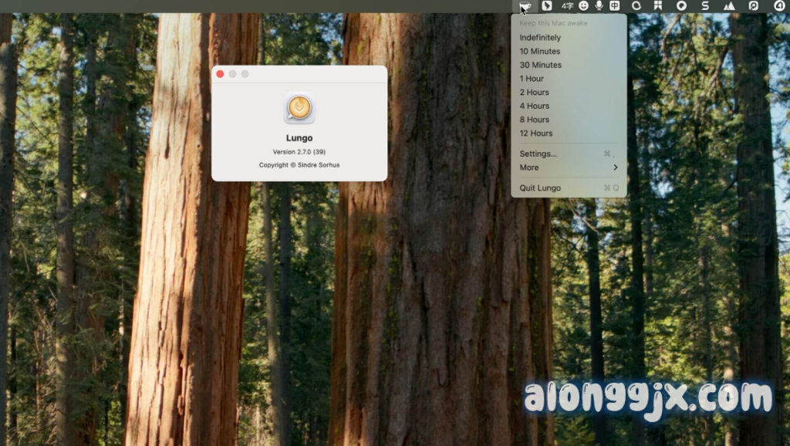The height and width of the screenshot is (446, 790).
Task: Close the Lungo About window
Action: click(x=220, y=74)
